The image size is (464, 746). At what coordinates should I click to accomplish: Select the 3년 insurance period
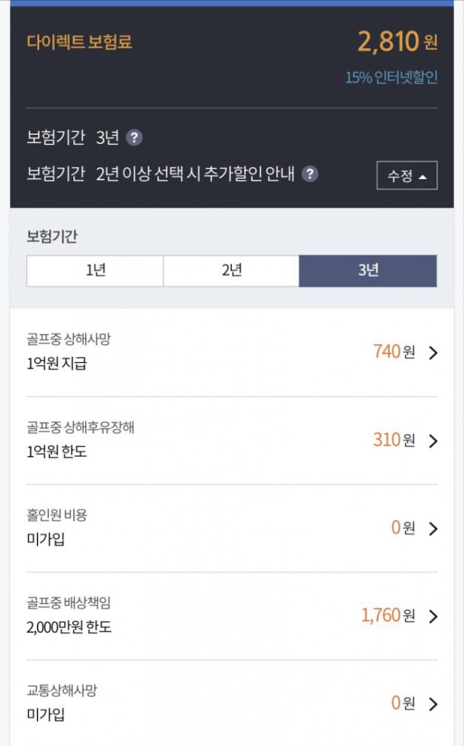368,271
